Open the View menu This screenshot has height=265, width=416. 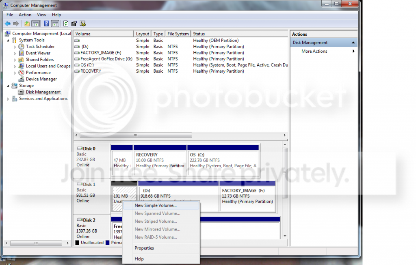pos(42,15)
